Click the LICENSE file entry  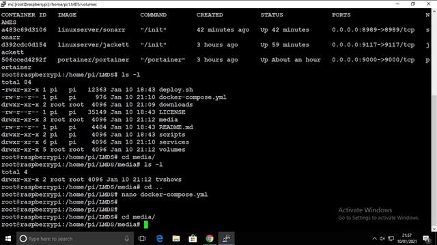pyautogui.click(x=172, y=112)
